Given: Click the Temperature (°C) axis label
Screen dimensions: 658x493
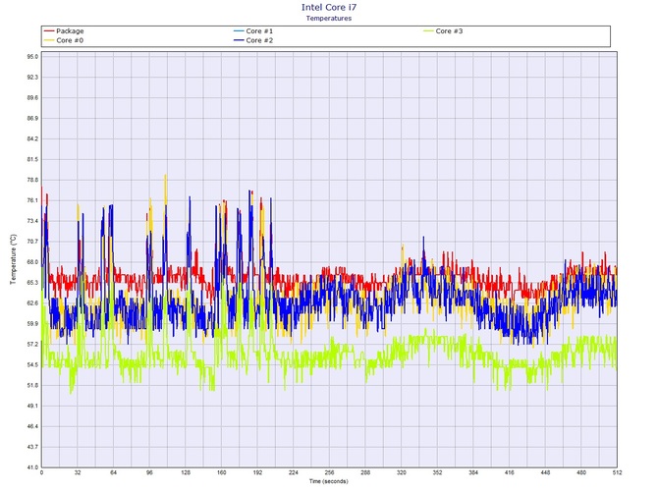Looking at the screenshot, I should (14, 259).
